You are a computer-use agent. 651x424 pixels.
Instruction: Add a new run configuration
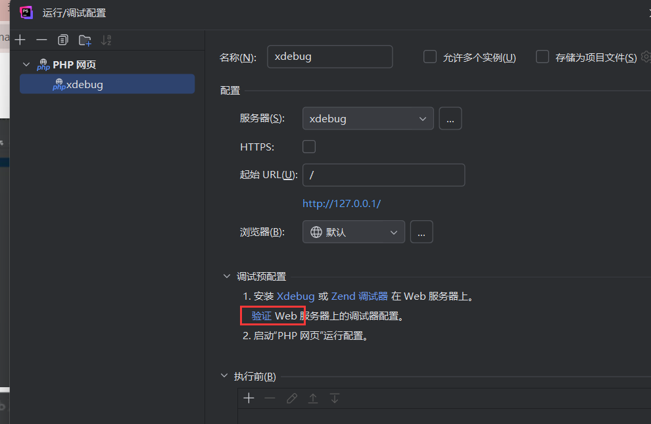point(20,39)
